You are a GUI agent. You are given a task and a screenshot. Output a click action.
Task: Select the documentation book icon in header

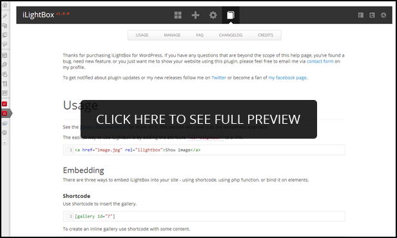point(231,15)
